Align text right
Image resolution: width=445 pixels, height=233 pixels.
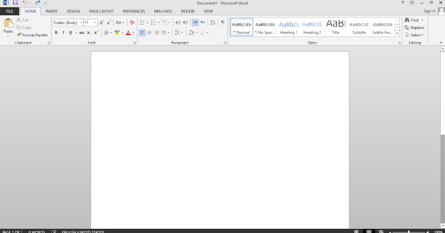(x=156, y=33)
